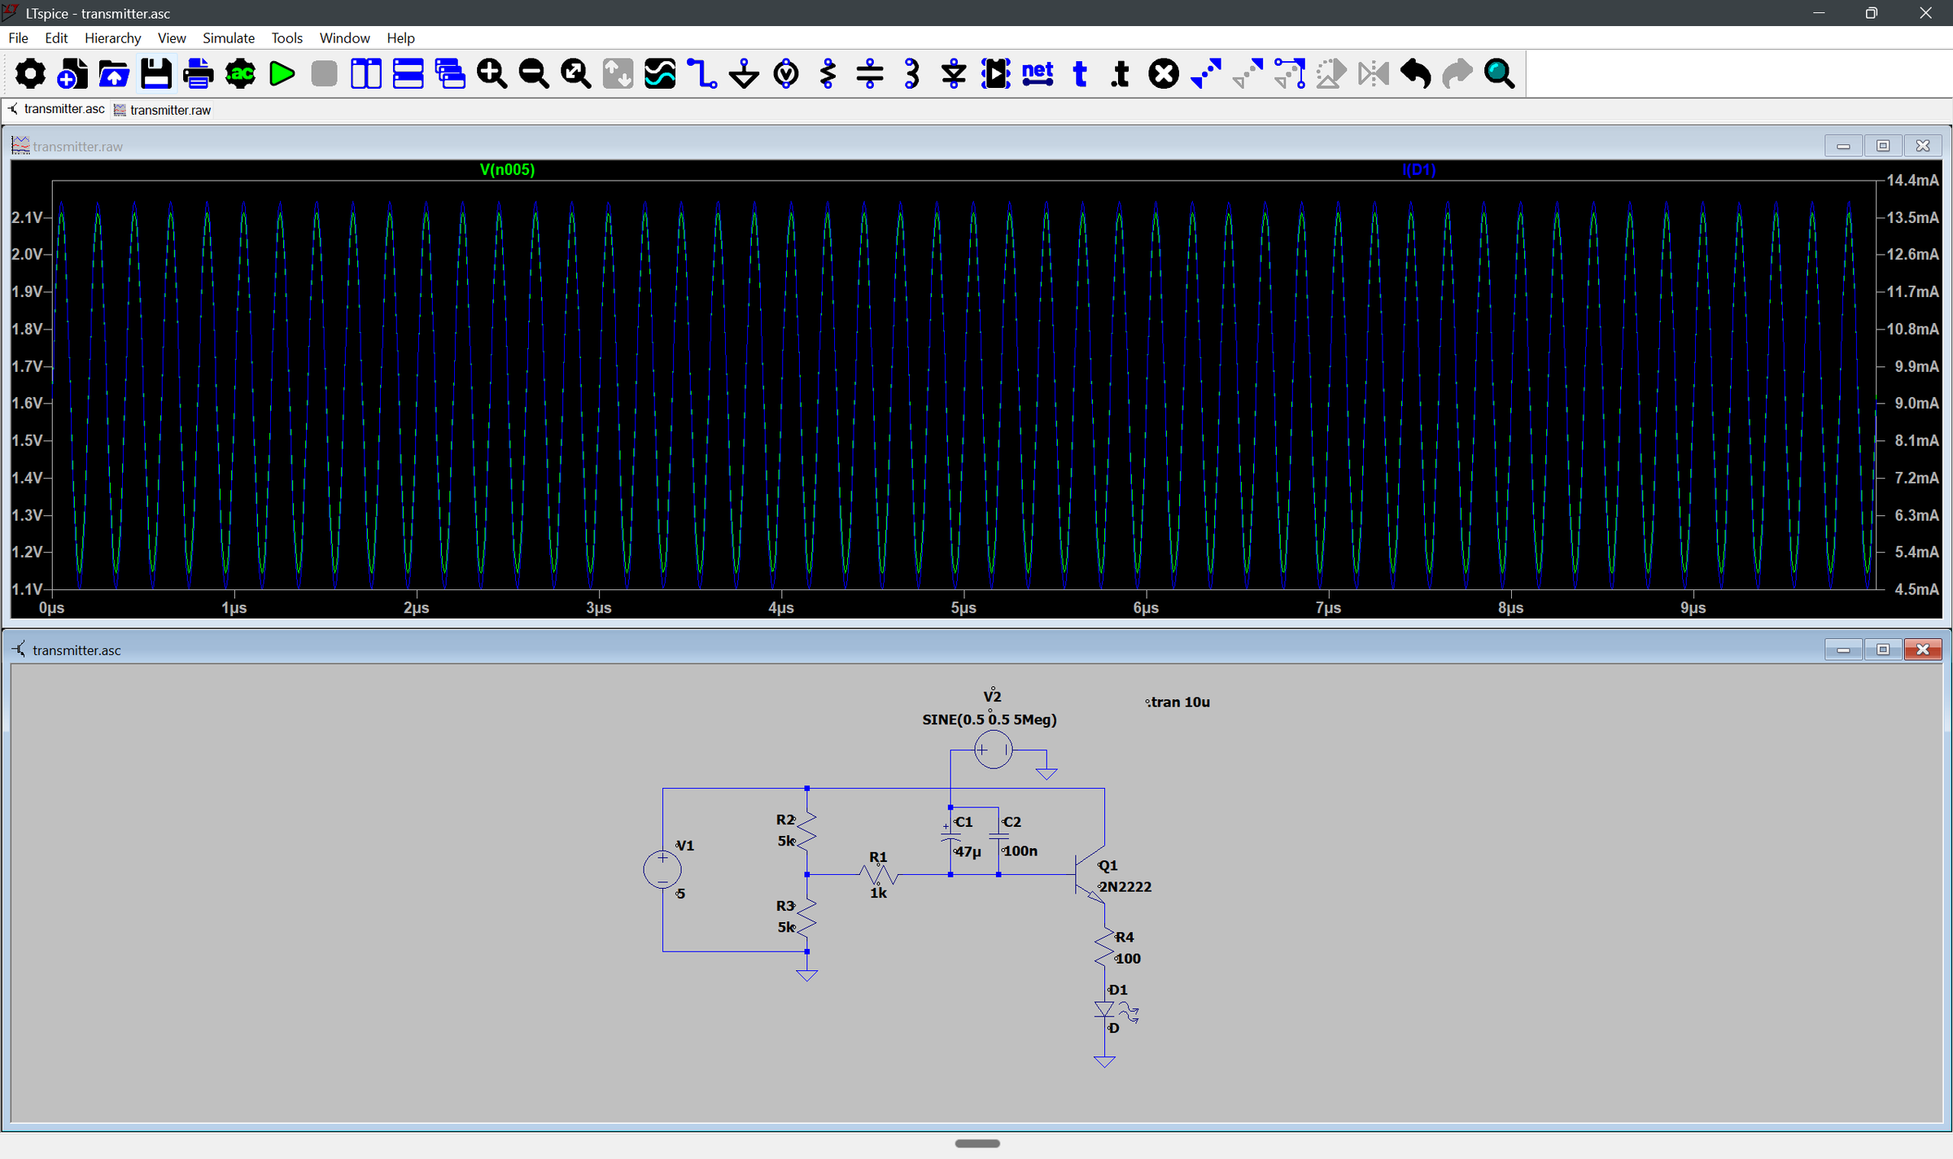Select the V1 voltage source symbol

(x=662, y=869)
